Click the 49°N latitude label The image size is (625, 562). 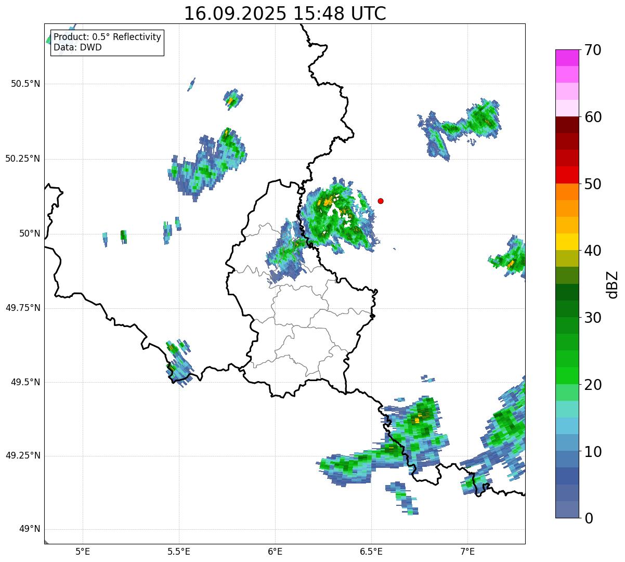tap(30, 529)
